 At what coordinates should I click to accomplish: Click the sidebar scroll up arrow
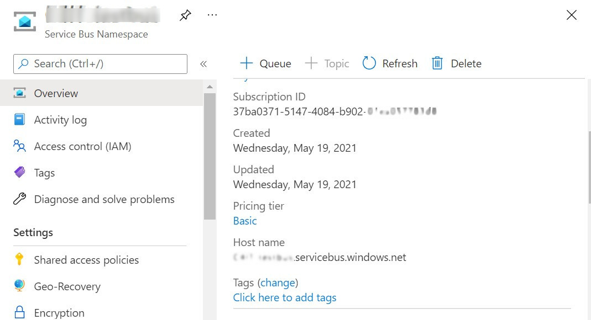tap(210, 87)
